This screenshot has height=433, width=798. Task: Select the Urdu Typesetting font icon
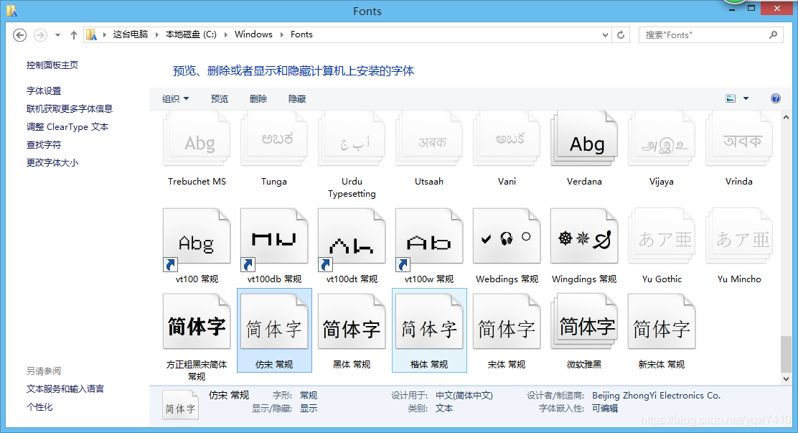click(352, 139)
